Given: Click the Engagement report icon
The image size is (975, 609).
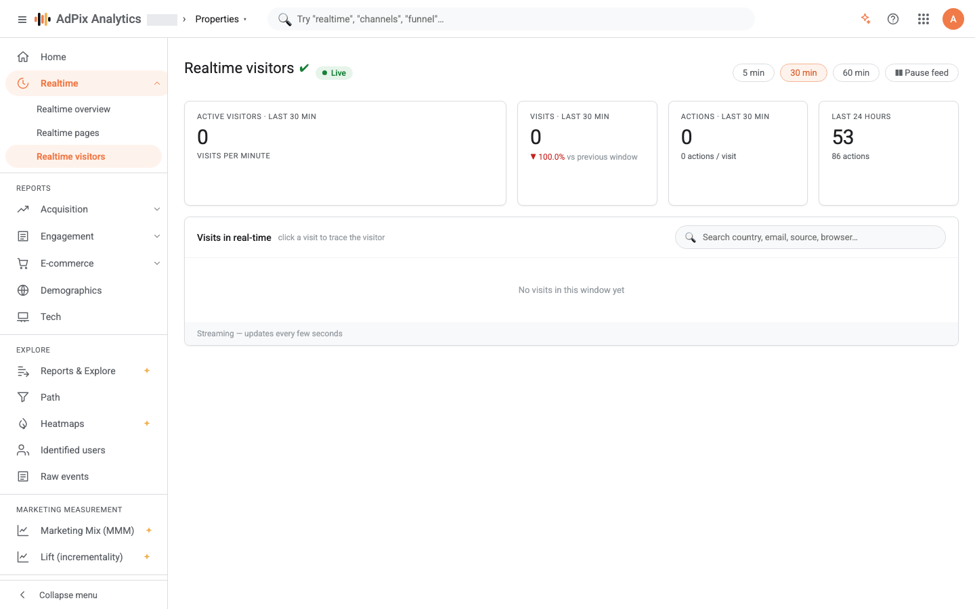Looking at the screenshot, I should click(23, 236).
